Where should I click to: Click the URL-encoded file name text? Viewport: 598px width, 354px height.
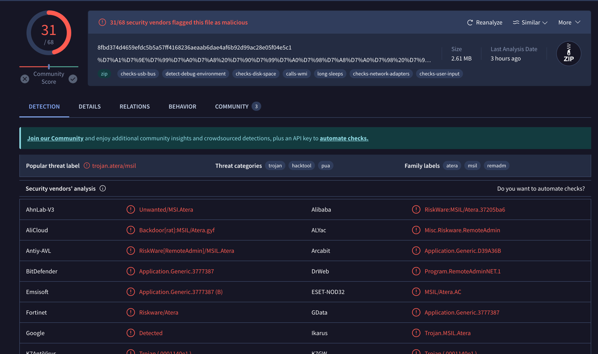click(x=264, y=60)
